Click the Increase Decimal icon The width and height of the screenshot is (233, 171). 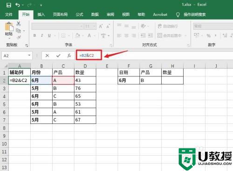tap(225, 36)
